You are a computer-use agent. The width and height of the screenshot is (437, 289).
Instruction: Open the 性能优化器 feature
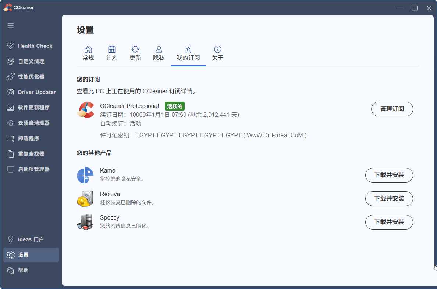coord(32,76)
